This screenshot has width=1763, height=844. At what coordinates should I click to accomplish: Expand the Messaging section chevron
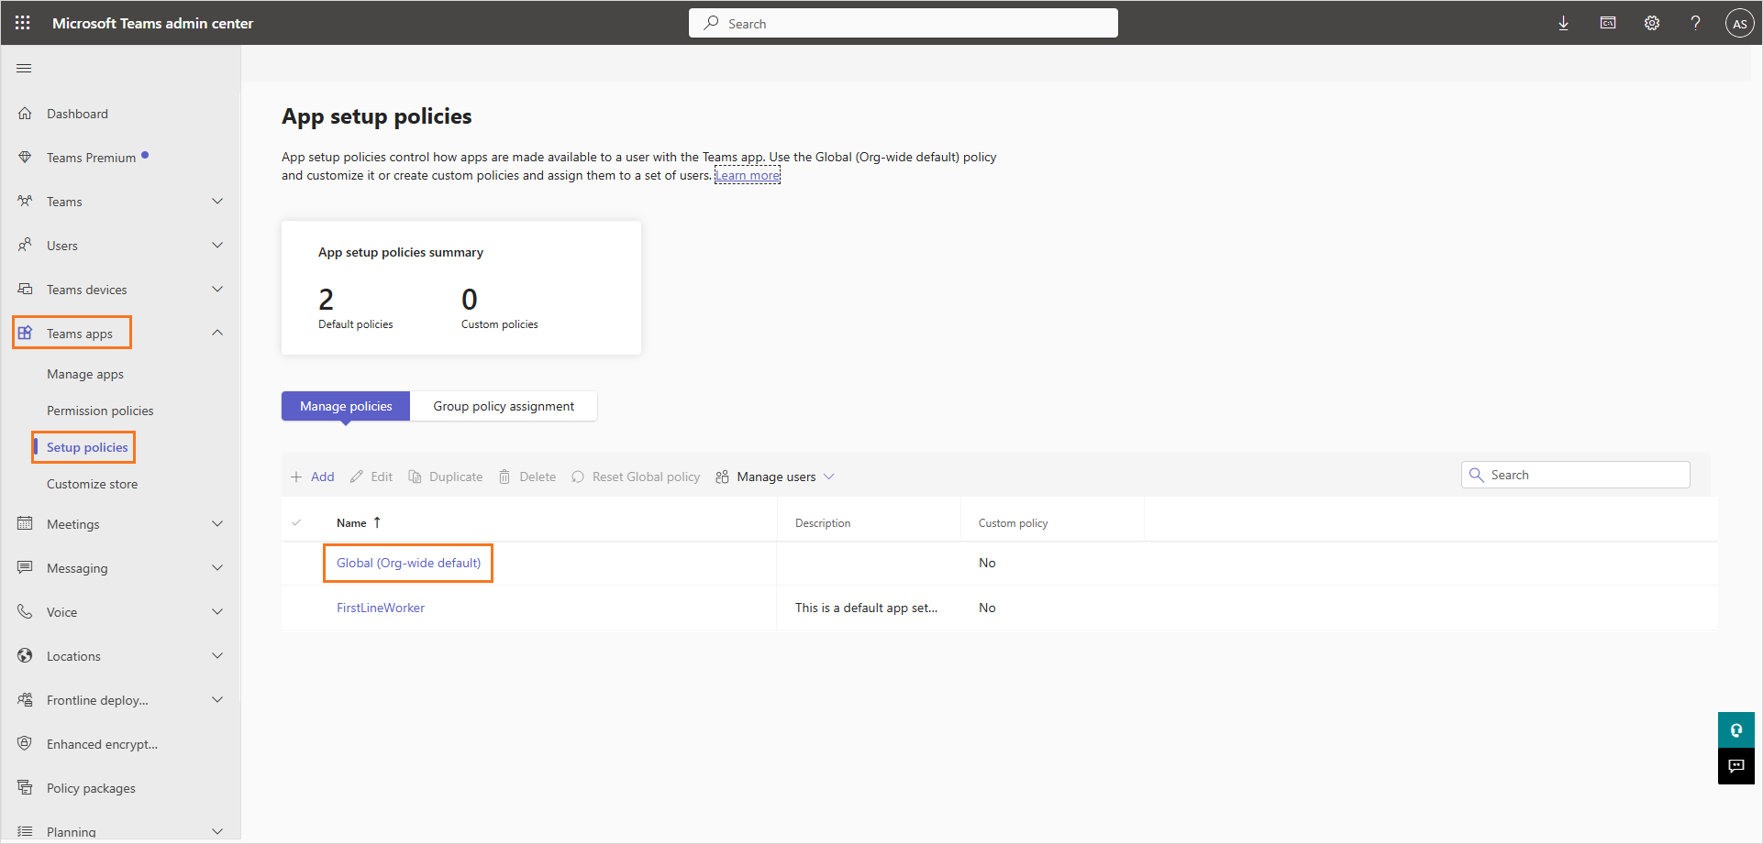coord(217,567)
